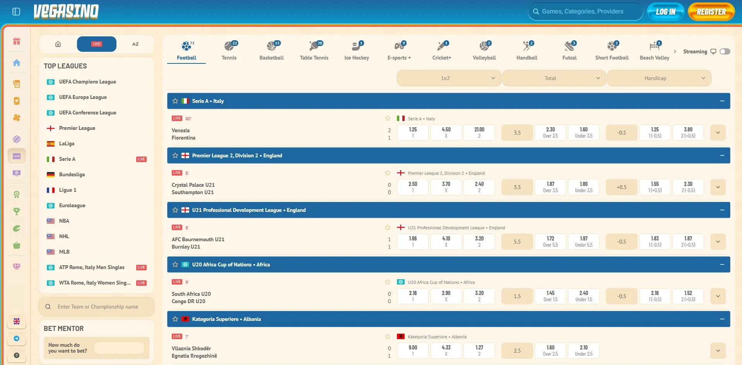Show more sports with the right arrow
The height and width of the screenshot is (365, 742).
675,51
